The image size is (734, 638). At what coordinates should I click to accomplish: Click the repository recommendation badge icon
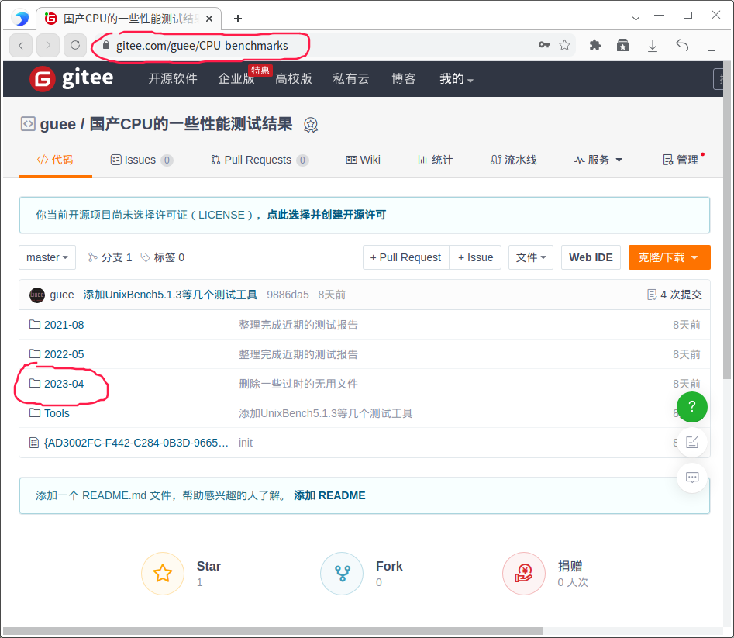311,125
